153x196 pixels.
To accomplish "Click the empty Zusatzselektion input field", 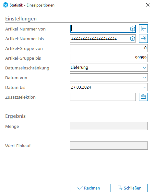I will [103, 97].
